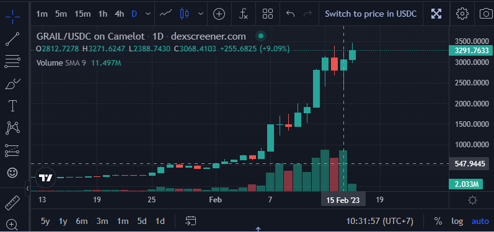The width and height of the screenshot is (494, 232).
Task: Click the GRAIL/USDC on Camelot title
Action: (x=90, y=37)
